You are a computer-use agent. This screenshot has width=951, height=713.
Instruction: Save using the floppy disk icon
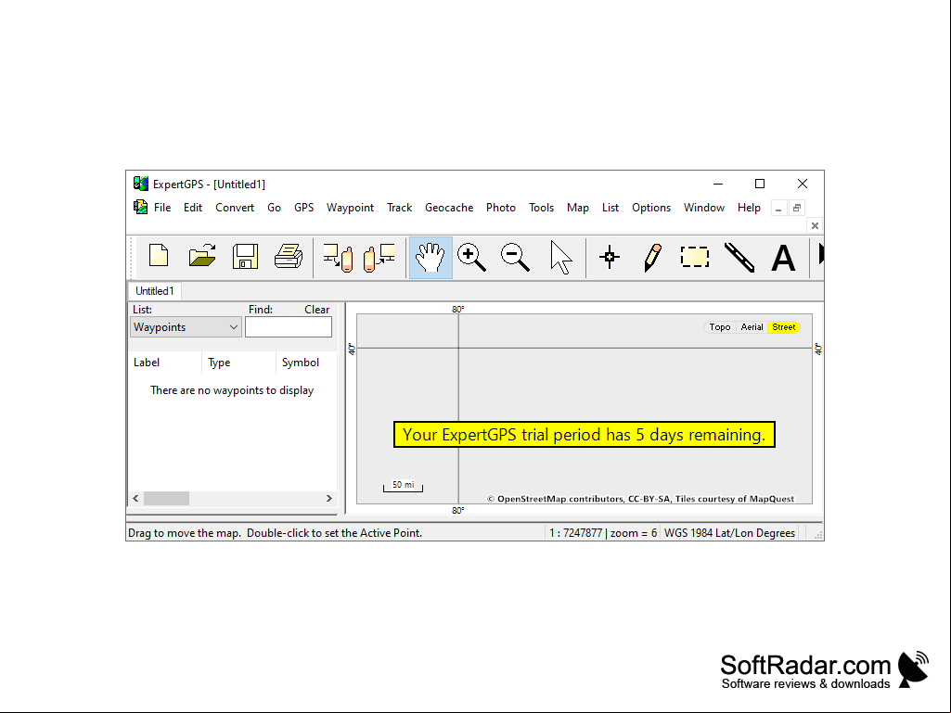click(245, 257)
